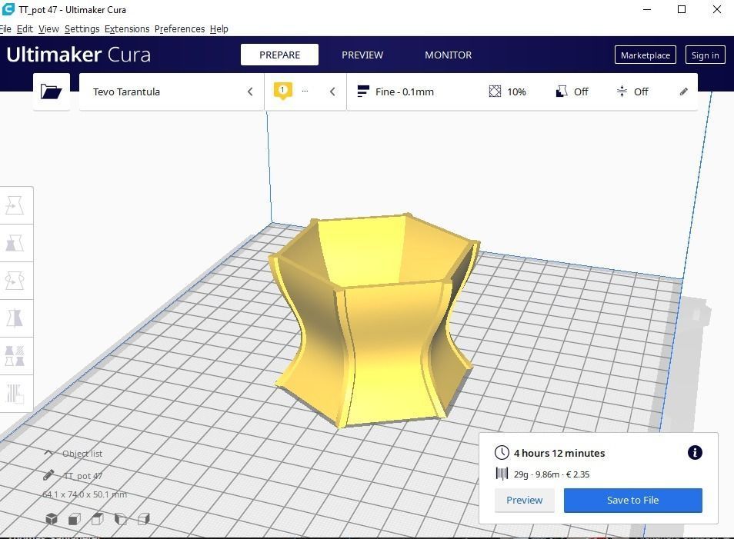Click the 4 hours 12 minutes estimate text
Image resolution: width=734 pixels, height=539 pixels.
(559, 453)
